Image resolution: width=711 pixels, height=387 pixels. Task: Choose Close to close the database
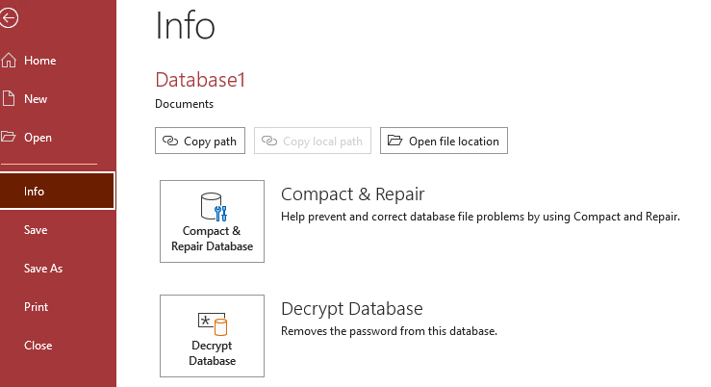[x=38, y=346]
